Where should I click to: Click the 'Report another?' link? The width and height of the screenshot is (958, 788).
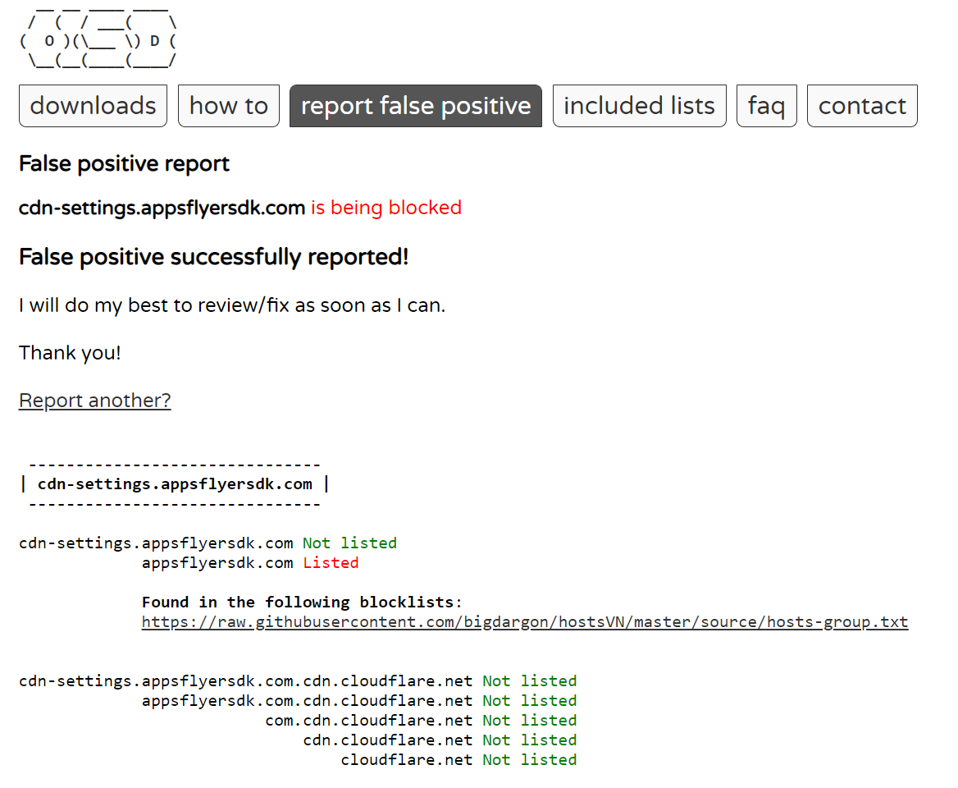click(94, 401)
